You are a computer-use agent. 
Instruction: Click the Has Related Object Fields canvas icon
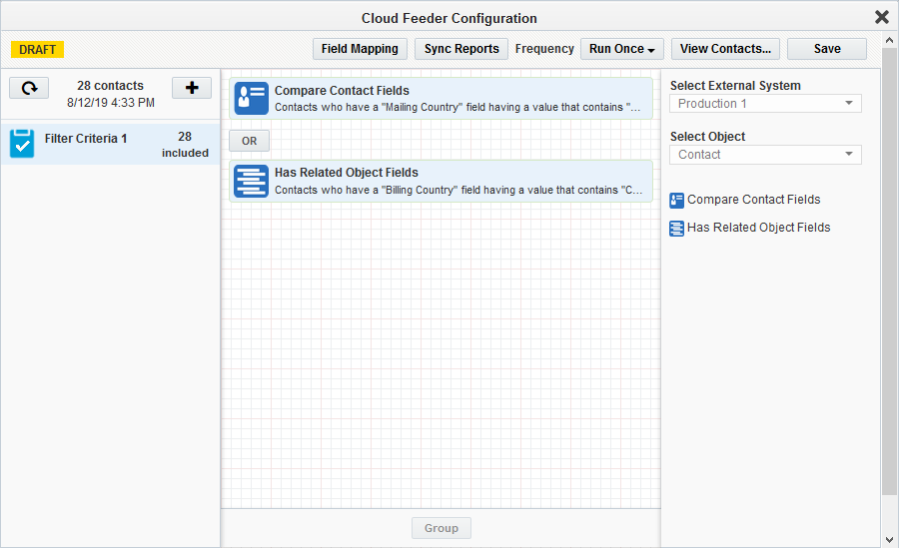tap(251, 181)
